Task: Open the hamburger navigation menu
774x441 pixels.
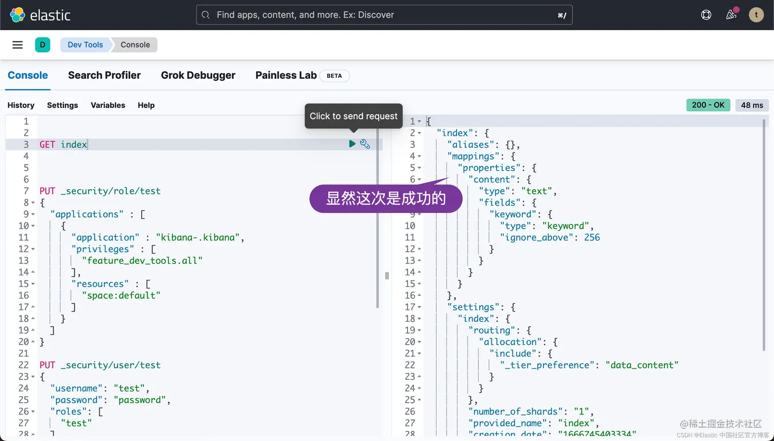Action: 17,45
